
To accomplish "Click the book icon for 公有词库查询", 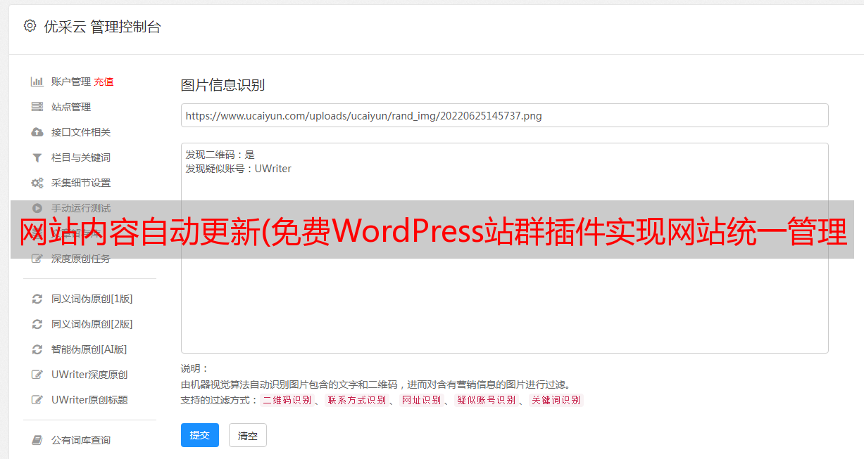I will [37, 440].
